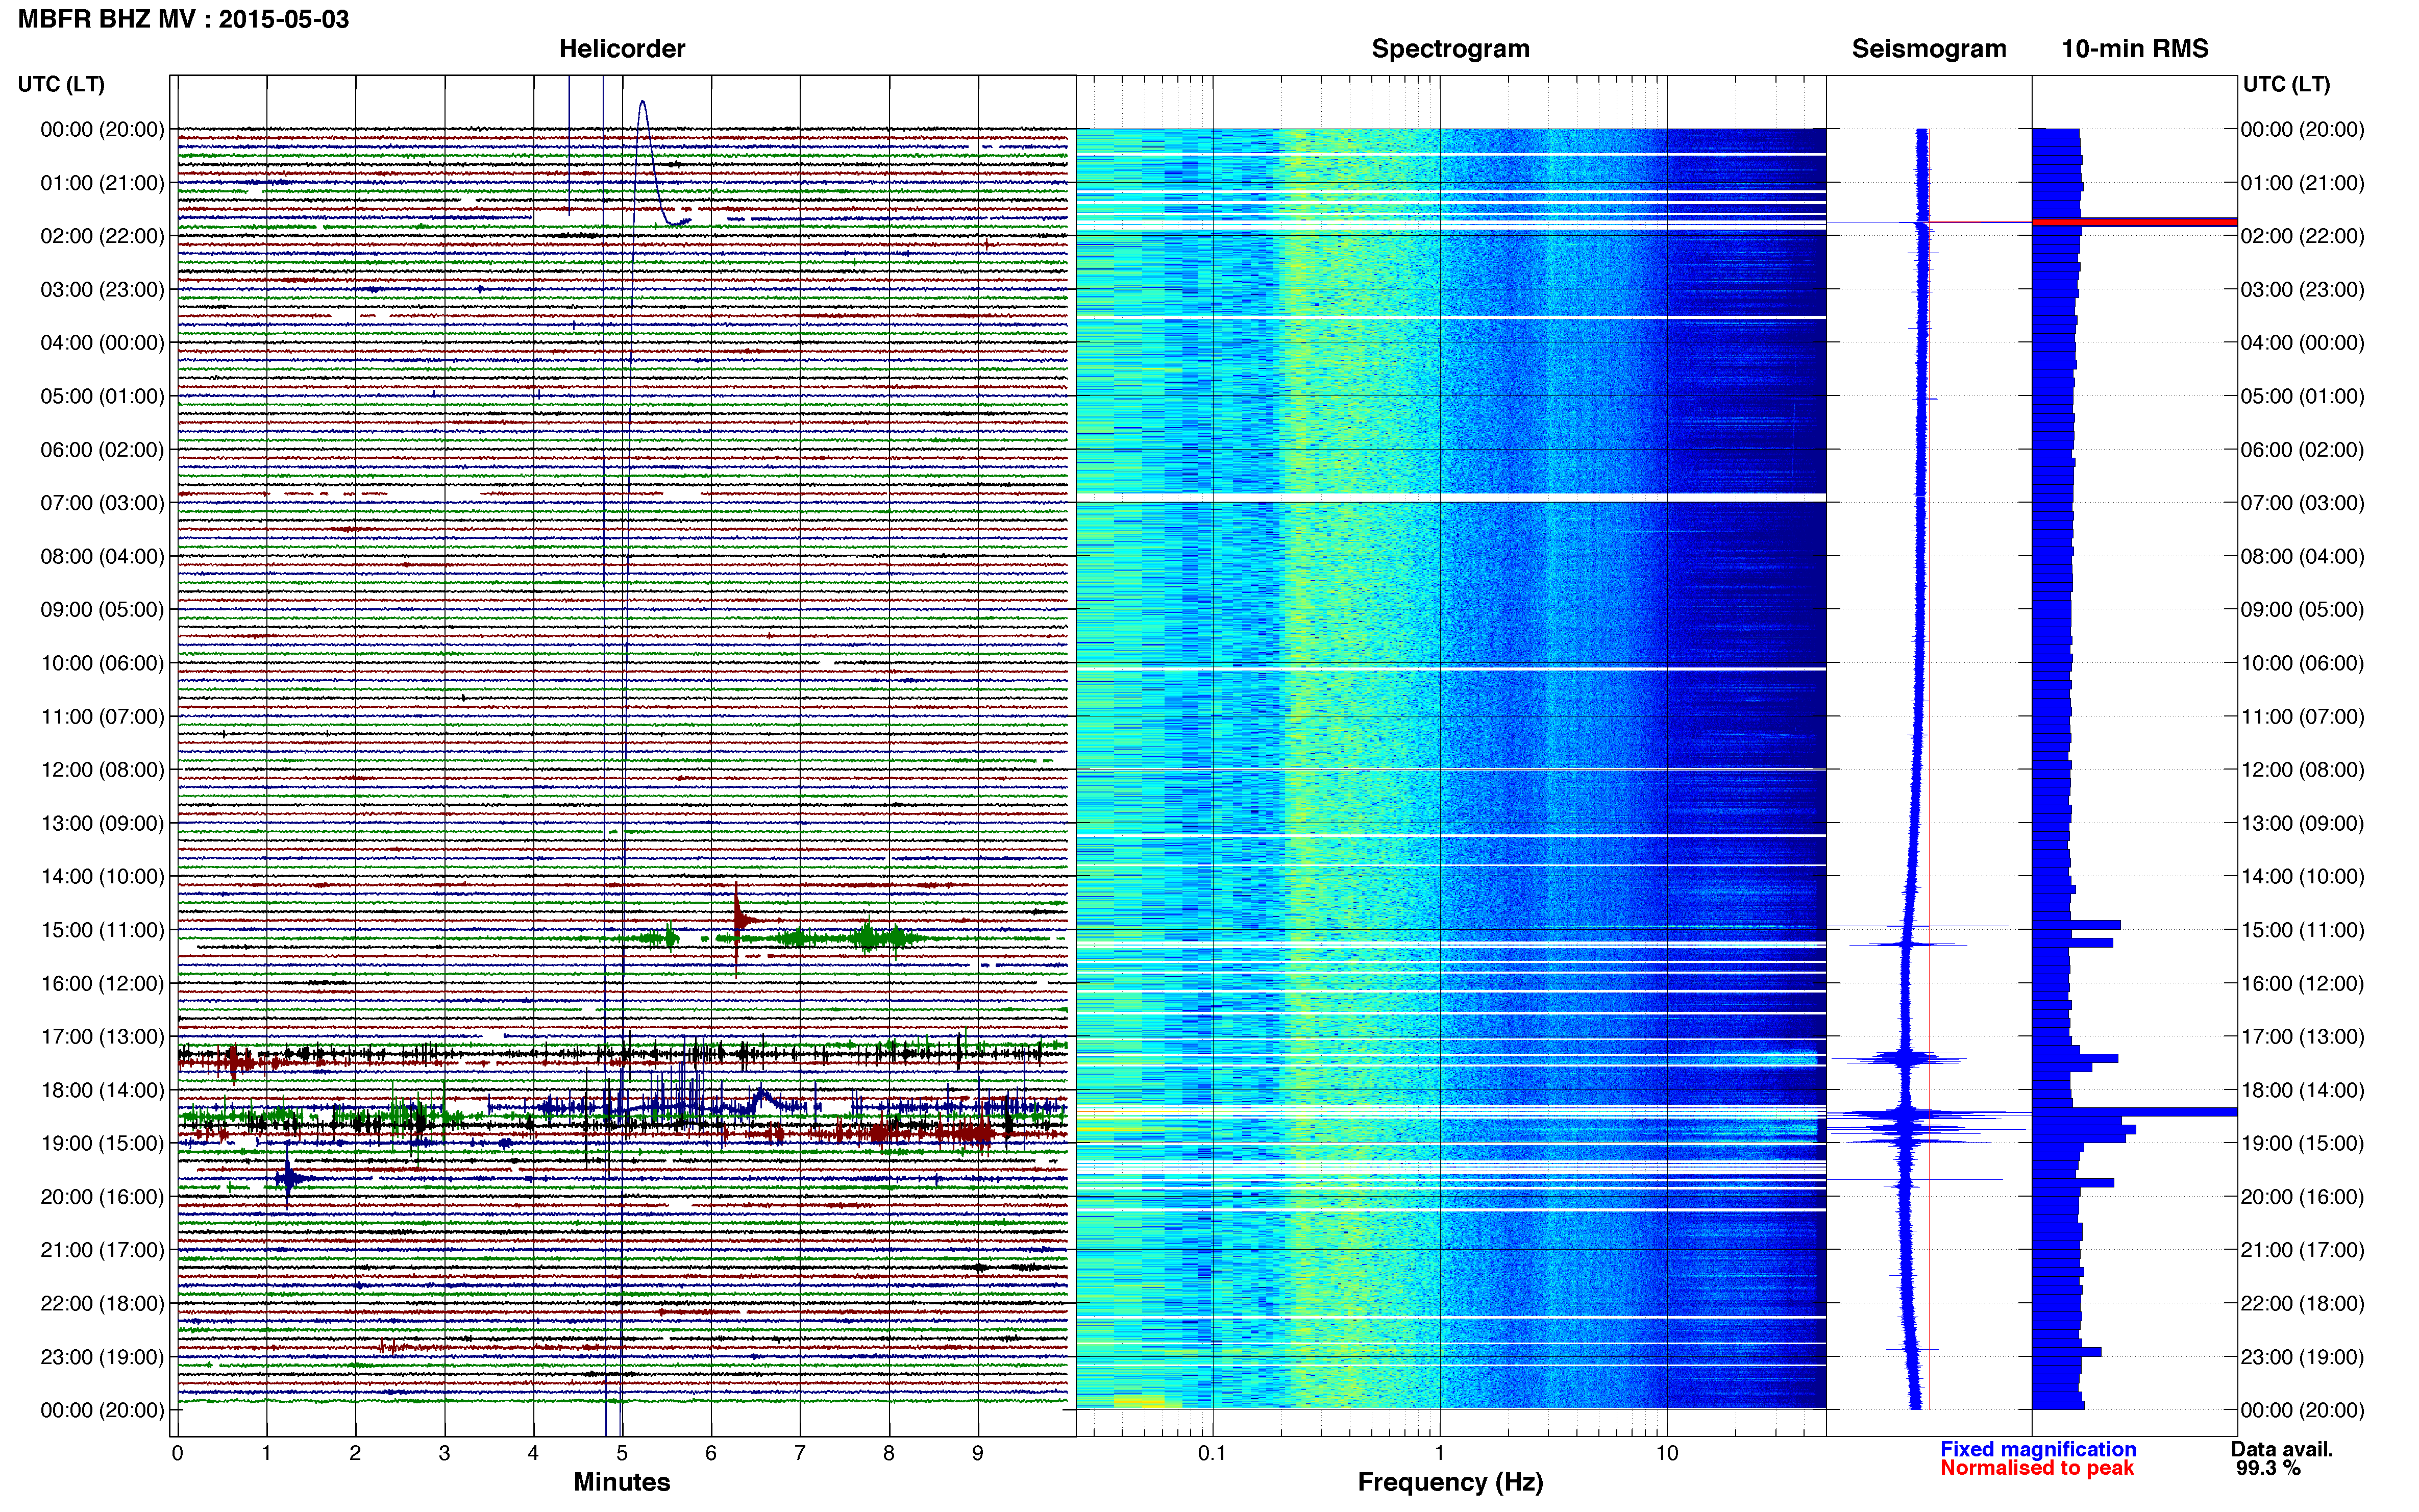
Task: Click the 'Minutes' axis title
Action: (622, 1482)
